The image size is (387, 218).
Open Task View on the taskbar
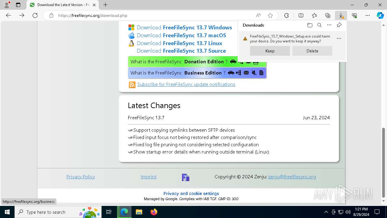[x=109, y=212]
